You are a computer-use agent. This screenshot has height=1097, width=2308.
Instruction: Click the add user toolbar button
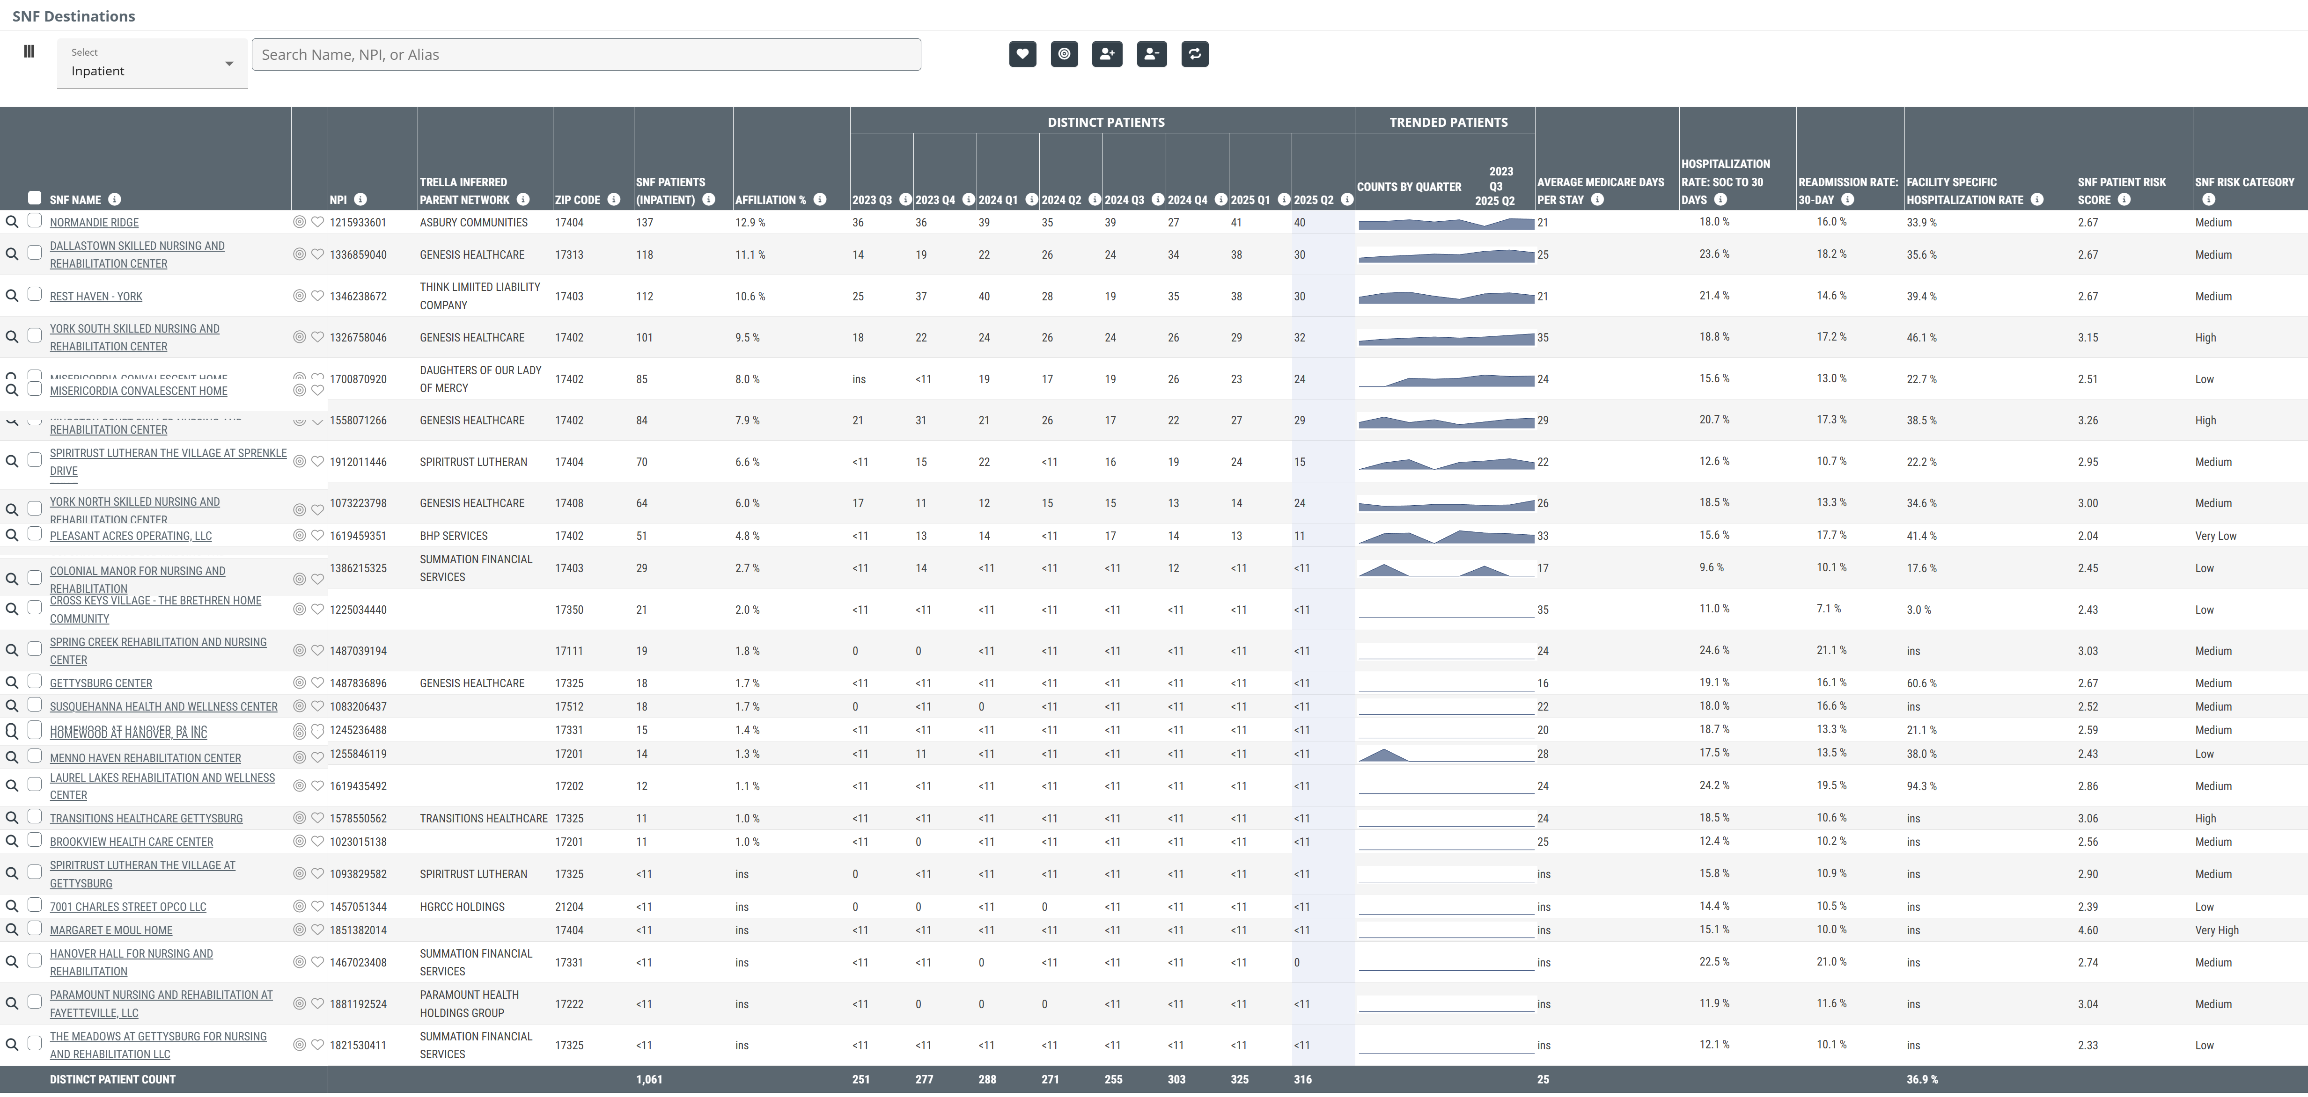click(x=1107, y=54)
